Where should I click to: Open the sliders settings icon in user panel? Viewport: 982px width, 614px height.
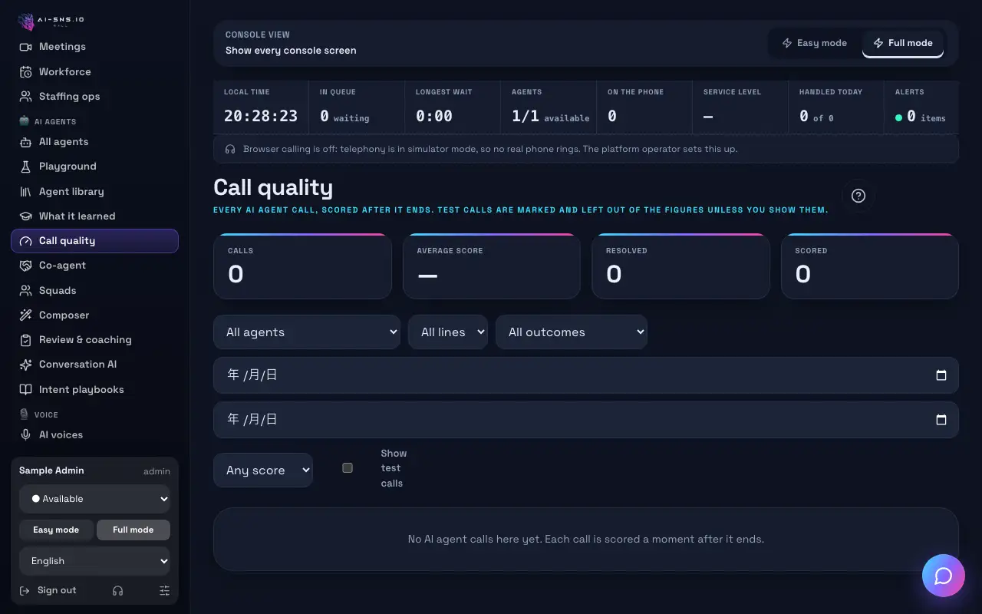[x=164, y=590]
